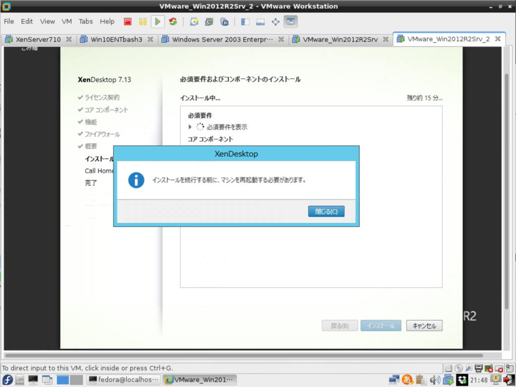Switch to first blue workspace in pager
Screen dimensions: 516x387
click(62, 380)
